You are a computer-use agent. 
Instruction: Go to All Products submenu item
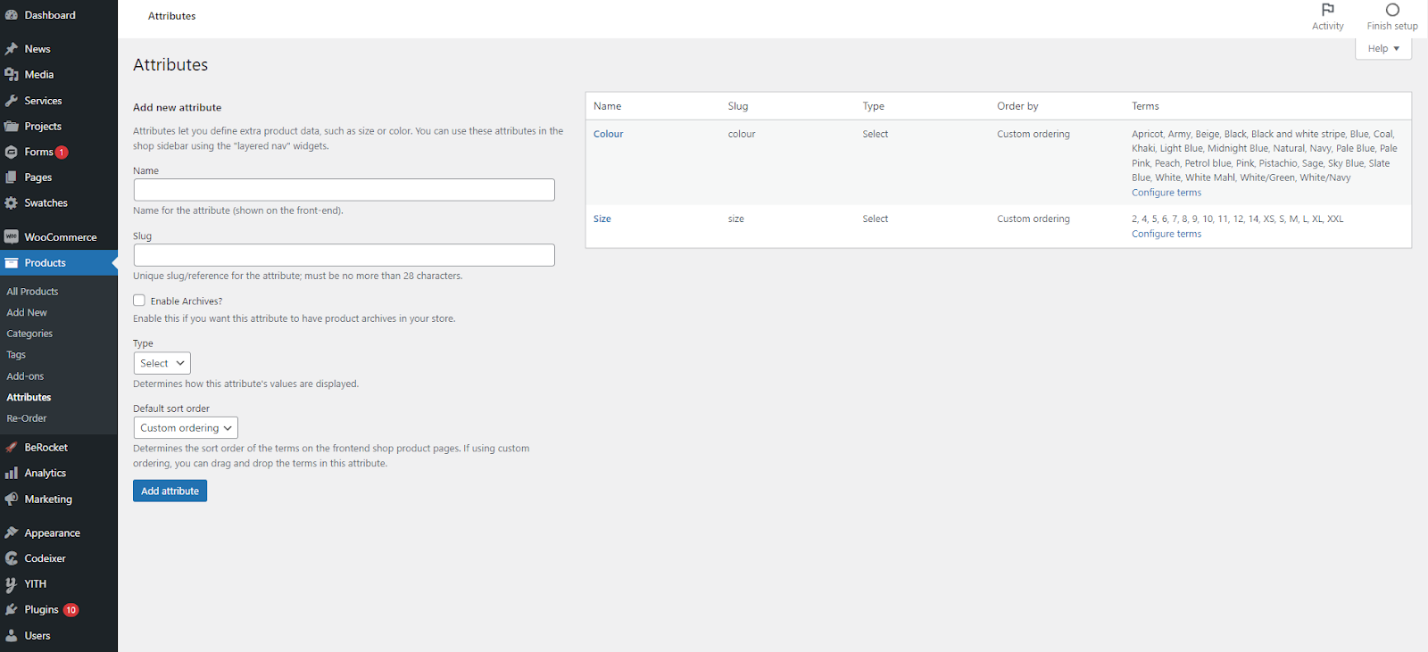(x=32, y=292)
